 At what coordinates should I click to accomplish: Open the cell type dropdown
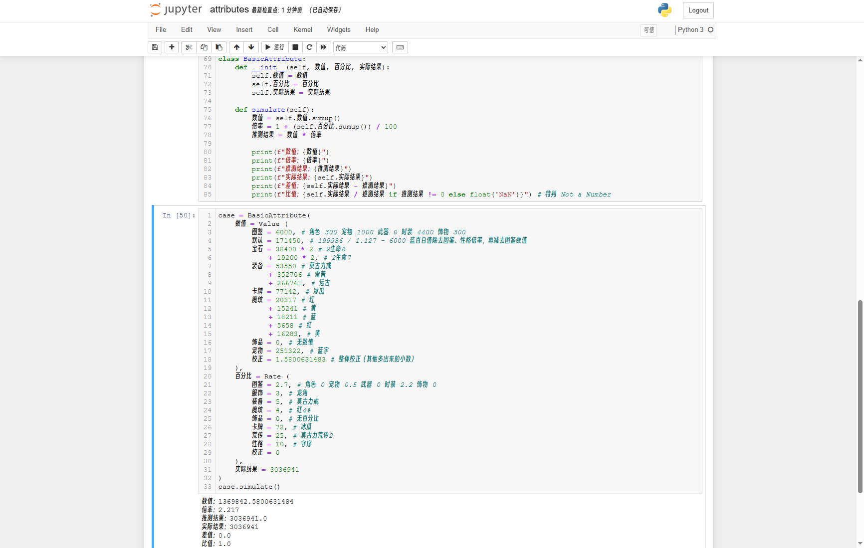[361, 47]
